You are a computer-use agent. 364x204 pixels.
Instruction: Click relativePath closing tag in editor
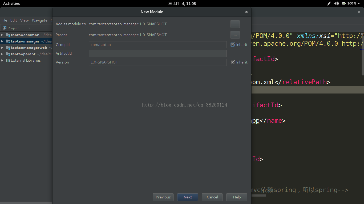(x=302, y=82)
